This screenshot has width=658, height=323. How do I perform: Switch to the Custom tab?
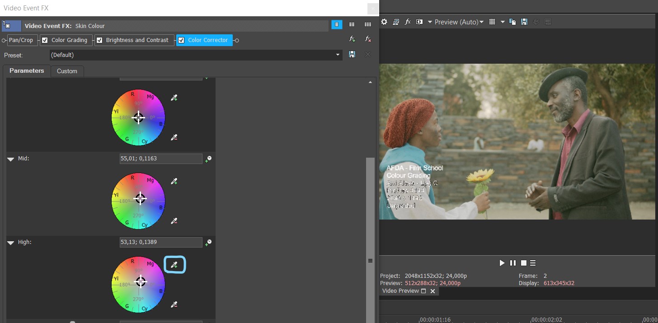[67, 71]
